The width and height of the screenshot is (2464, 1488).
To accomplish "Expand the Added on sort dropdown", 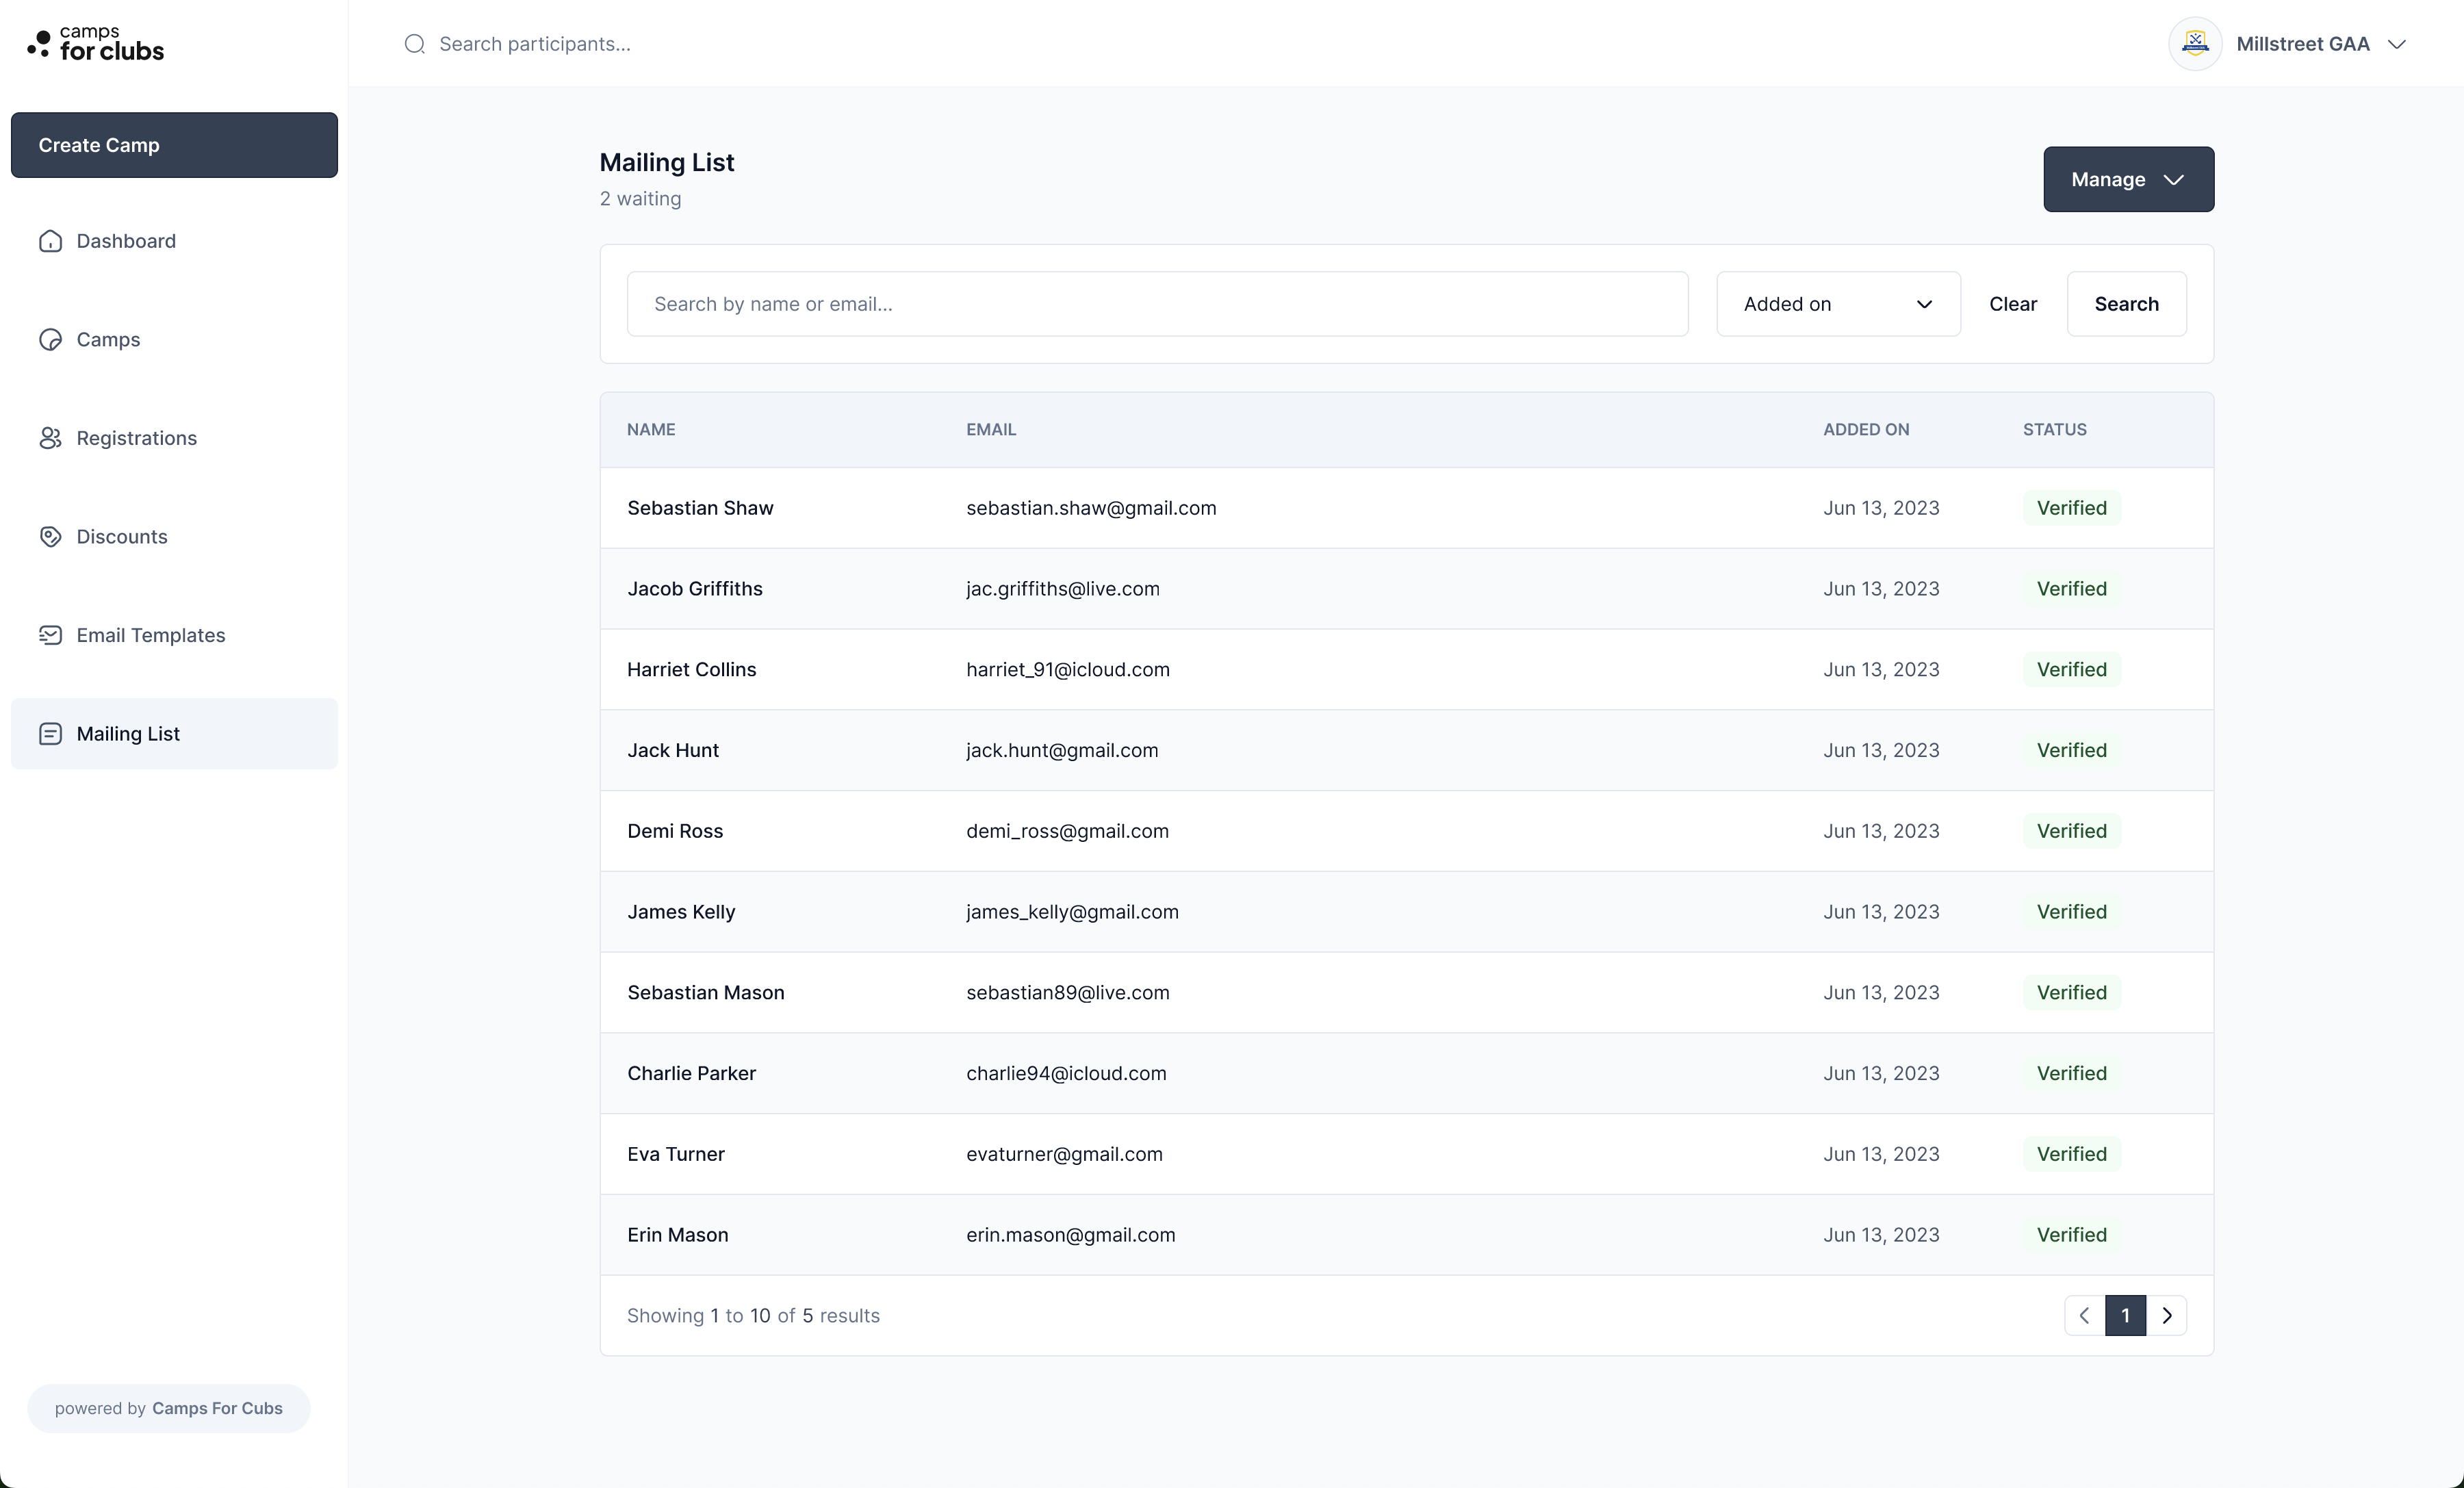I will [1837, 304].
